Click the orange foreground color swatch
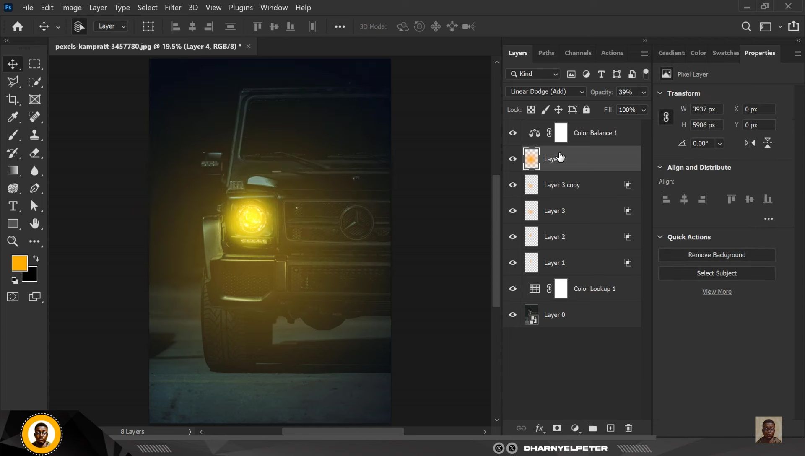The image size is (805, 456). 19,263
